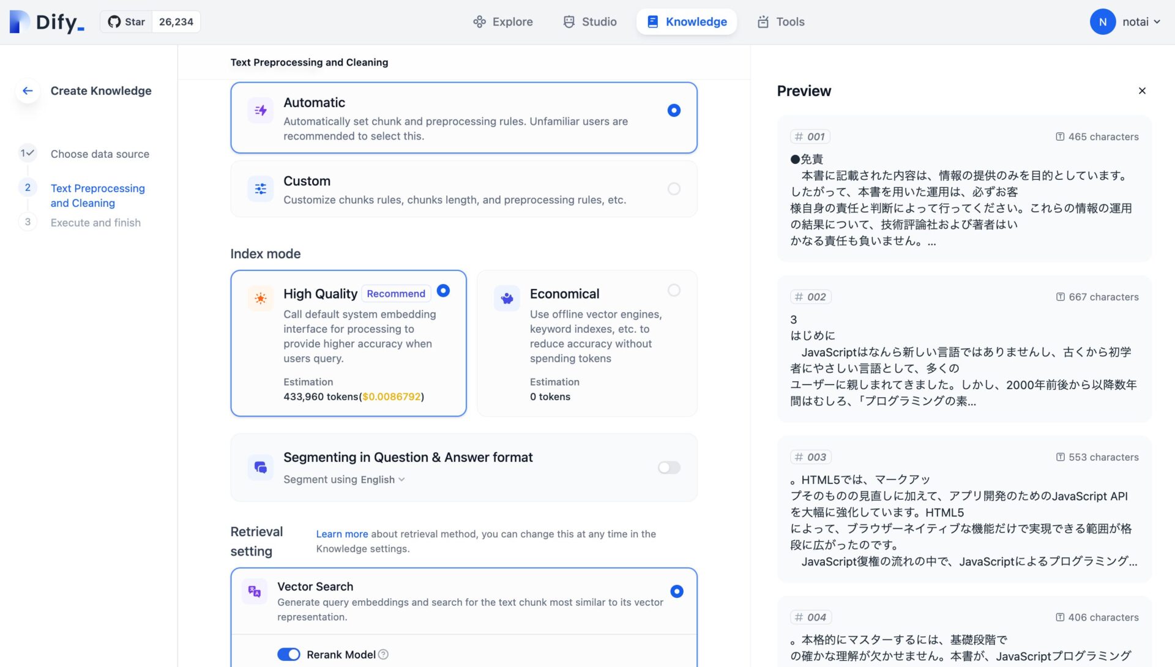The height and width of the screenshot is (667, 1175).
Task: Click the Automatic lightning icon
Action: click(x=261, y=110)
